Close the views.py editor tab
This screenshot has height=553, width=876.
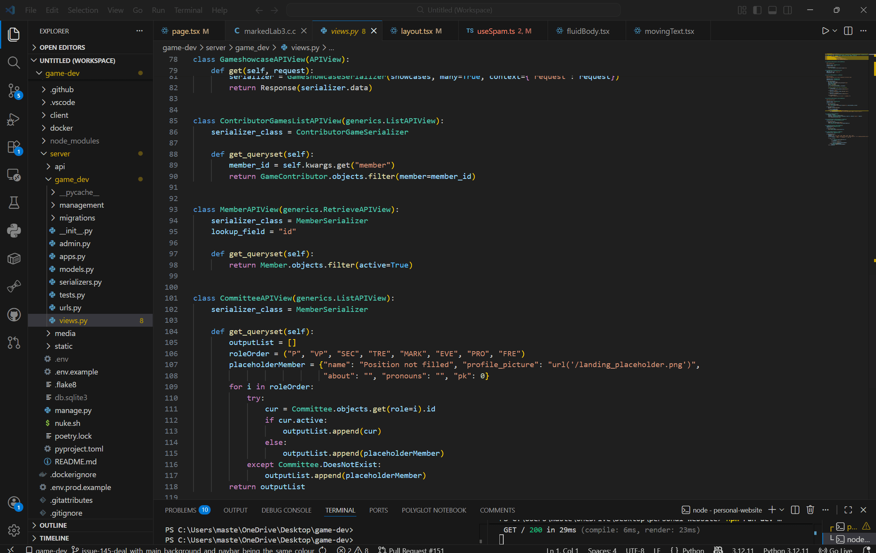374,31
